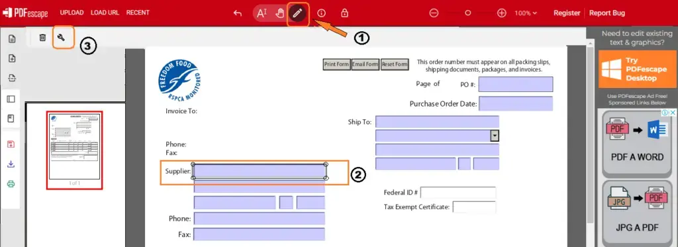Select the text cursor tool
The height and width of the screenshot is (247, 678).
[x=262, y=13]
